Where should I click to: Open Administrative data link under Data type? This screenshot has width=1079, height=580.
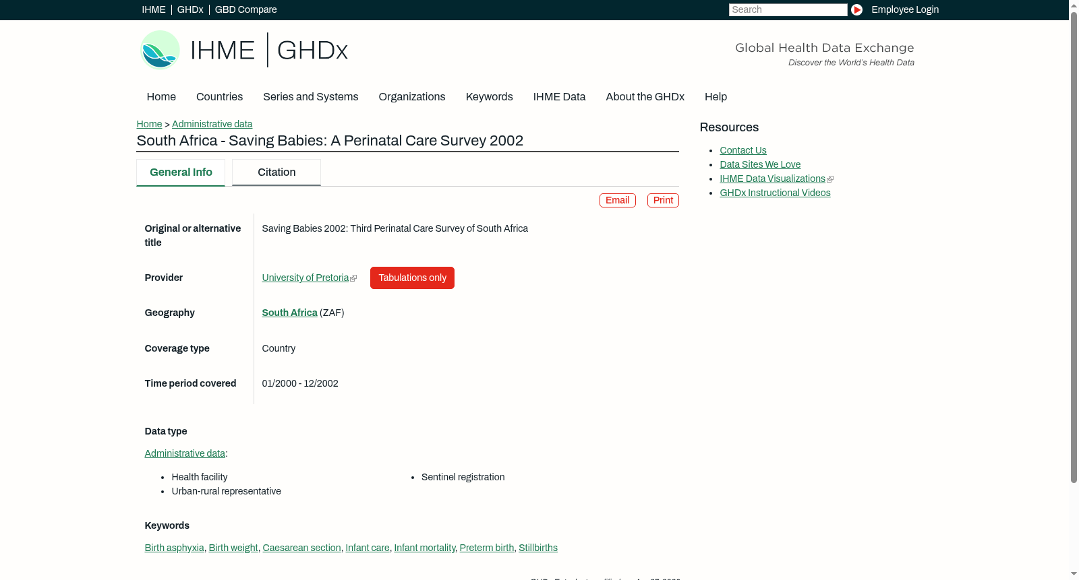(x=185, y=453)
